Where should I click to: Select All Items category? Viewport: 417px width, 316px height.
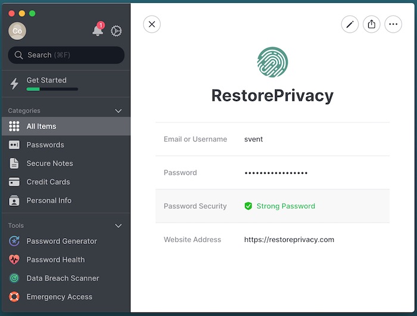[66, 126]
